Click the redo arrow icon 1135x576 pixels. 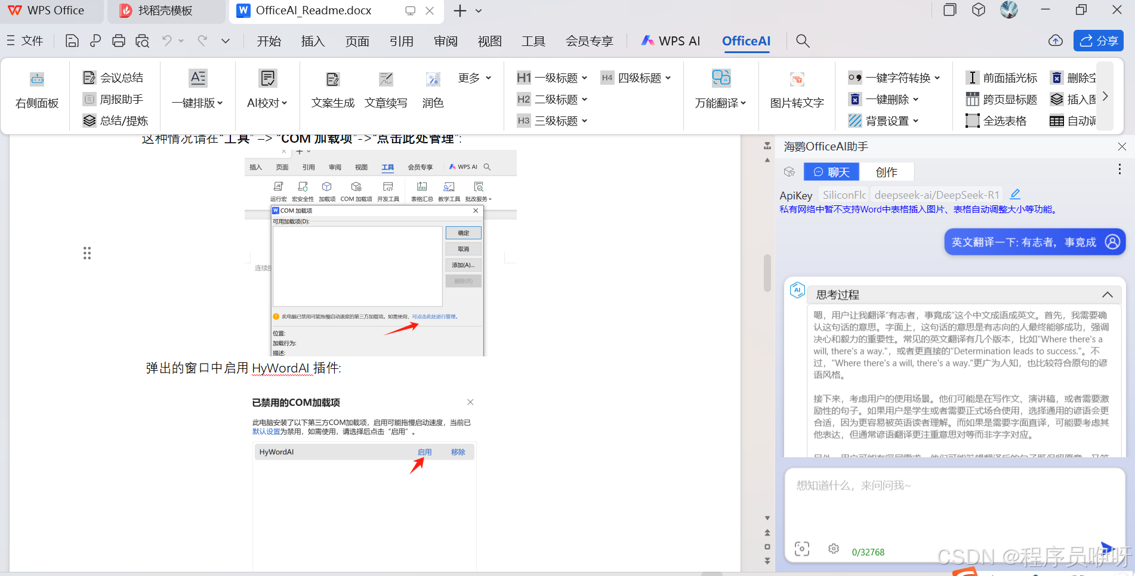tap(203, 41)
